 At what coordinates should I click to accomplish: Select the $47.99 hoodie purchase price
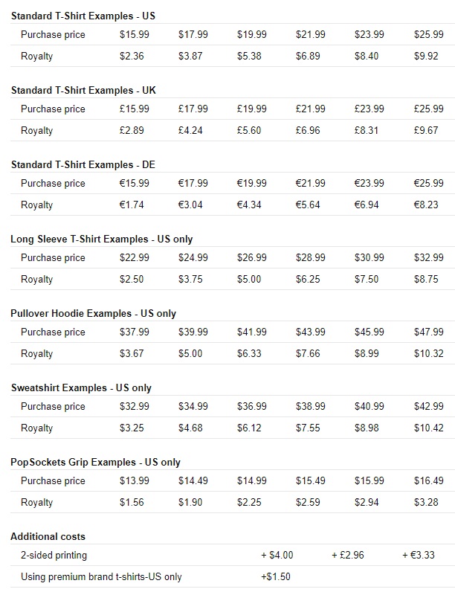[427, 332]
